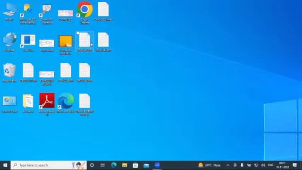
Task: Select the magnifying-glass shortcut icon on desktop
Action: tap(47, 13)
